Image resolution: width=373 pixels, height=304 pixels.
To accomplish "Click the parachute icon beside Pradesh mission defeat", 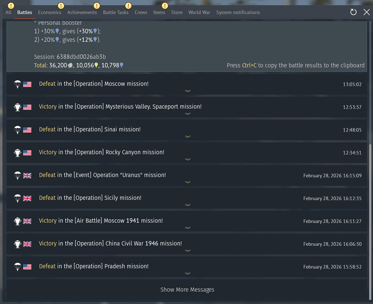I will click(18, 266).
